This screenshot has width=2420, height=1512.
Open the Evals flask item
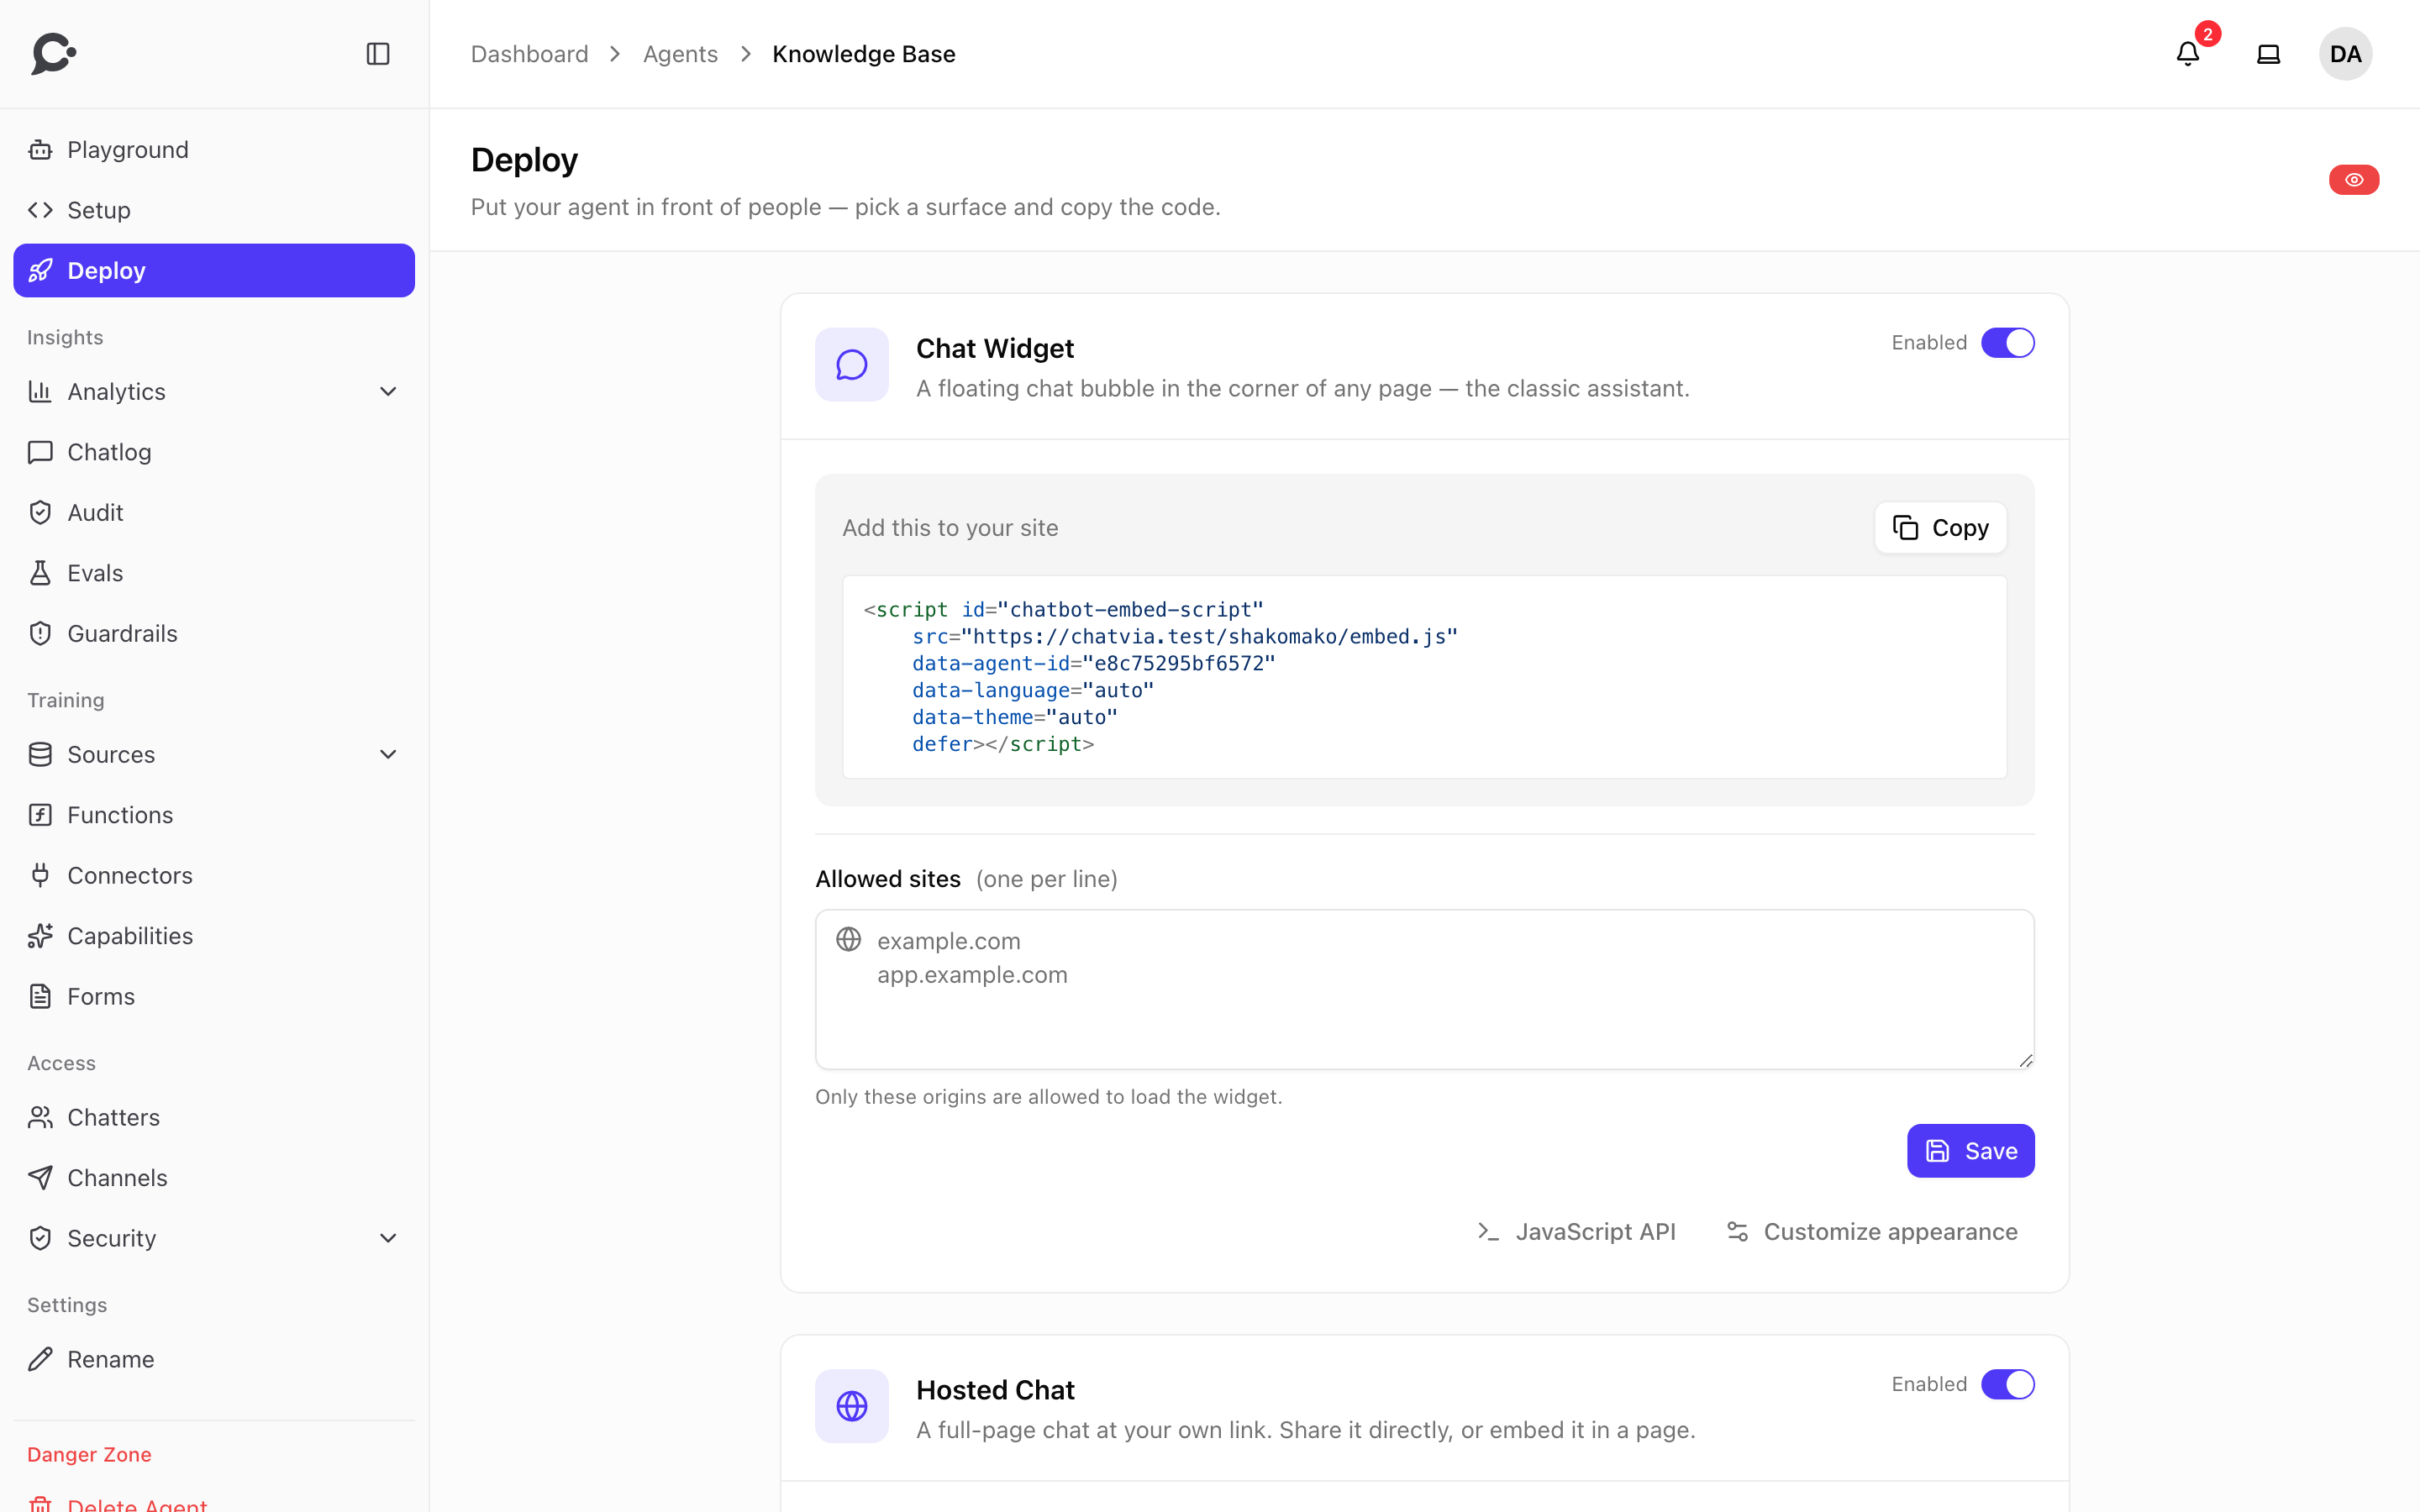(x=214, y=573)
